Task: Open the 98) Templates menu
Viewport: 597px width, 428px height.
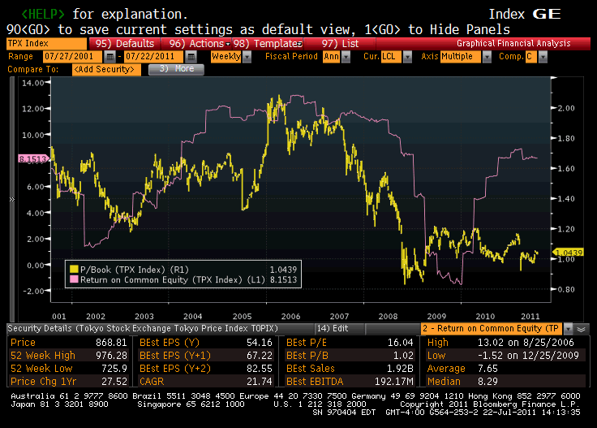Action: (x=268, y=43)
